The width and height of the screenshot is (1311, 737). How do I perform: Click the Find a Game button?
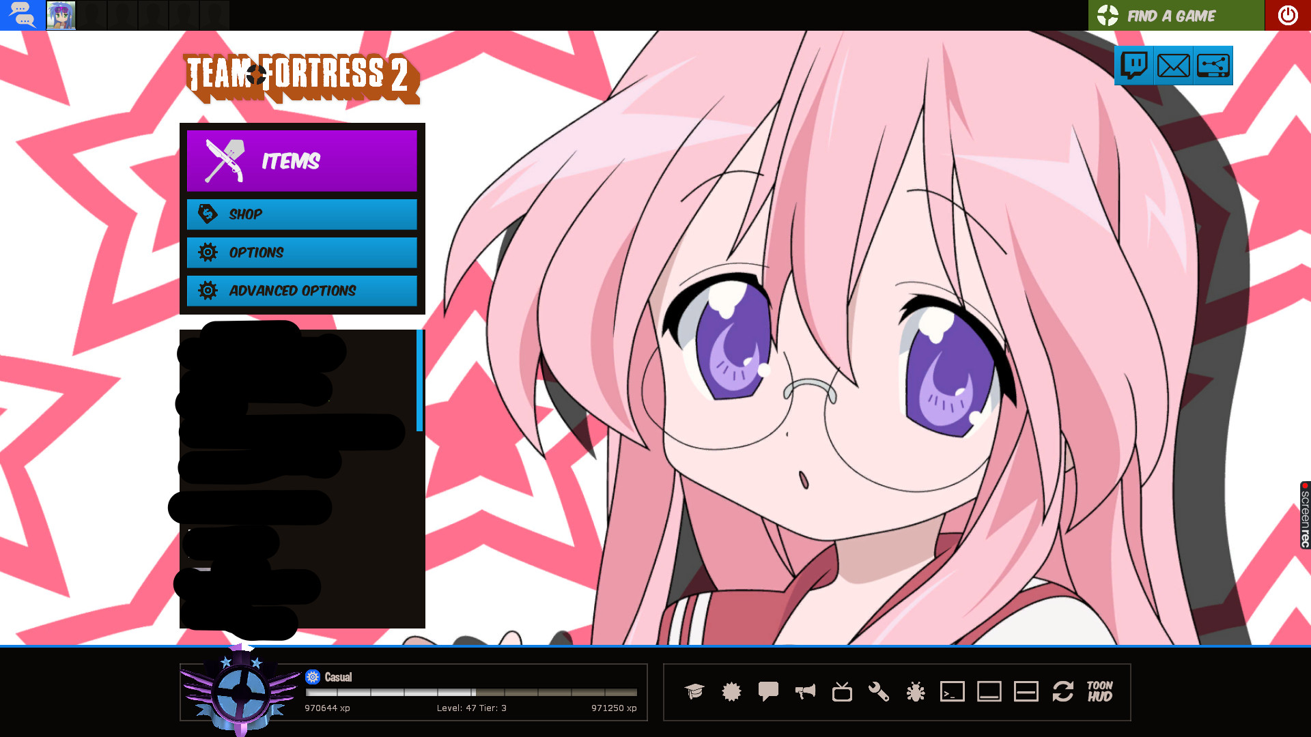click(1176, 15)
